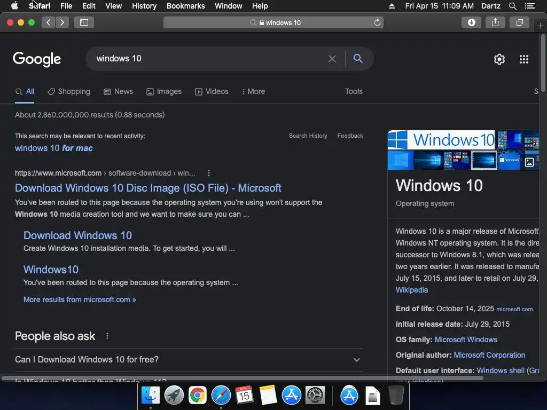Expand "Can I Download Windows 10 for free?"
Screen dimensions: 547x410
(189, 359)
